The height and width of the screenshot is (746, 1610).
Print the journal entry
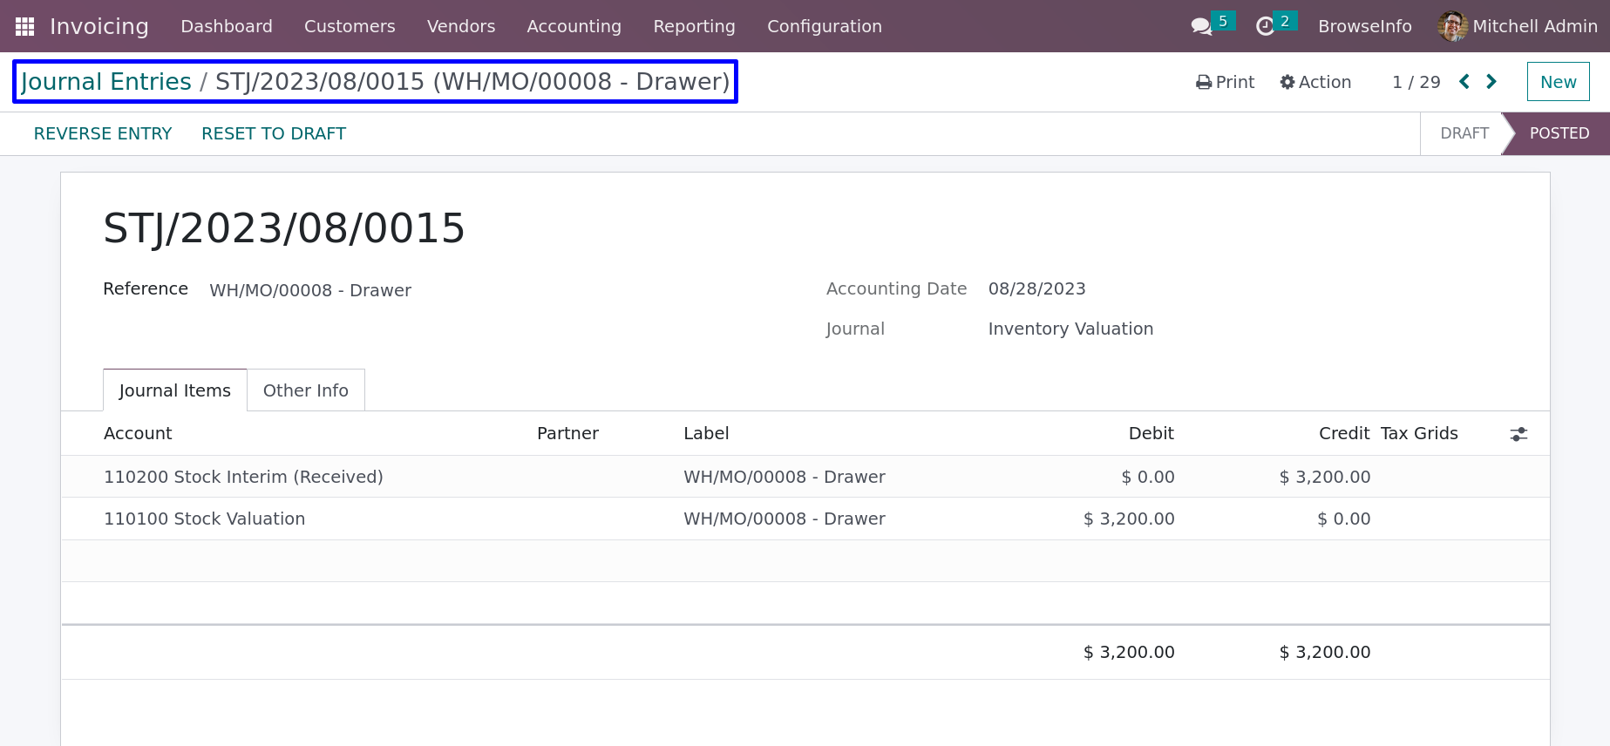click(1225, 82)
